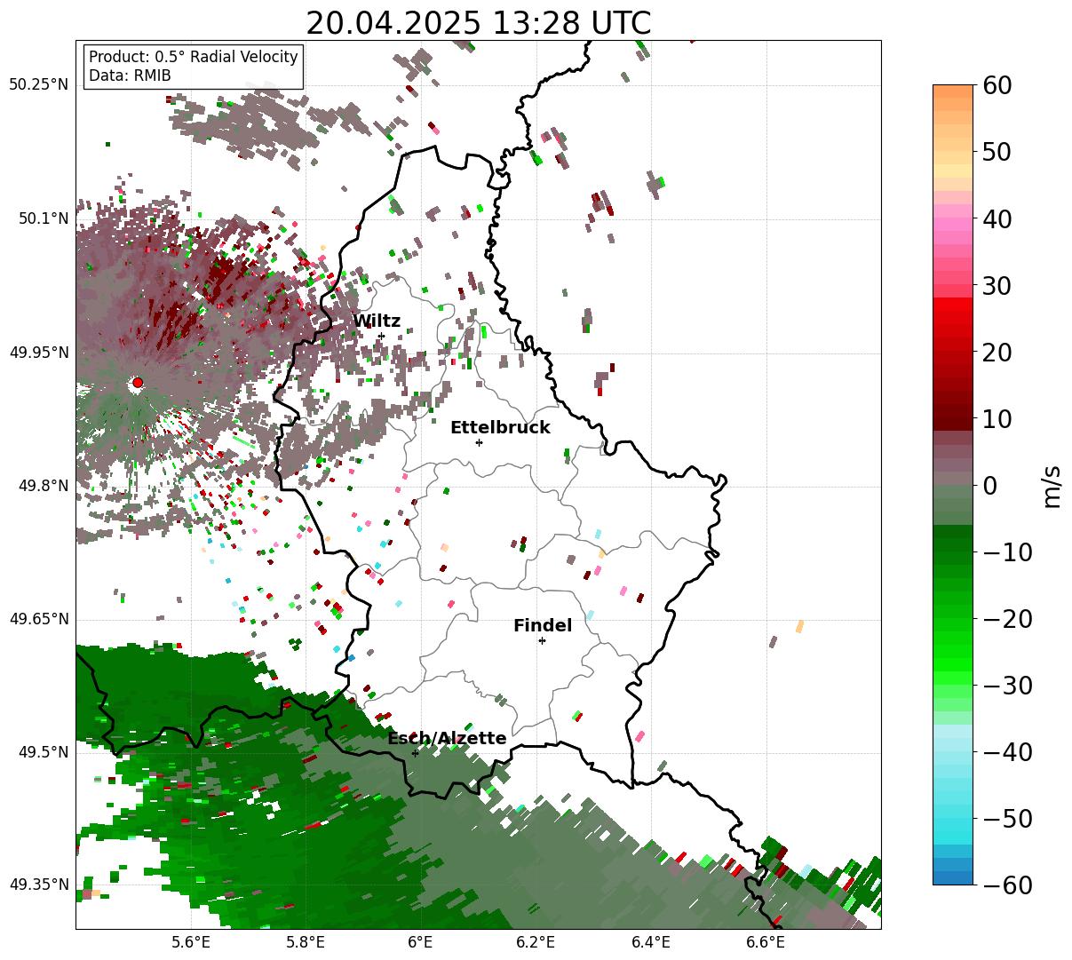Click the colorbar tick label −40
This screenshot has height=960, width=1072.
1007,751
